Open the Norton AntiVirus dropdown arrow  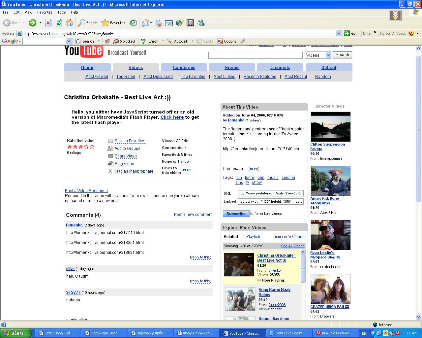417,33
